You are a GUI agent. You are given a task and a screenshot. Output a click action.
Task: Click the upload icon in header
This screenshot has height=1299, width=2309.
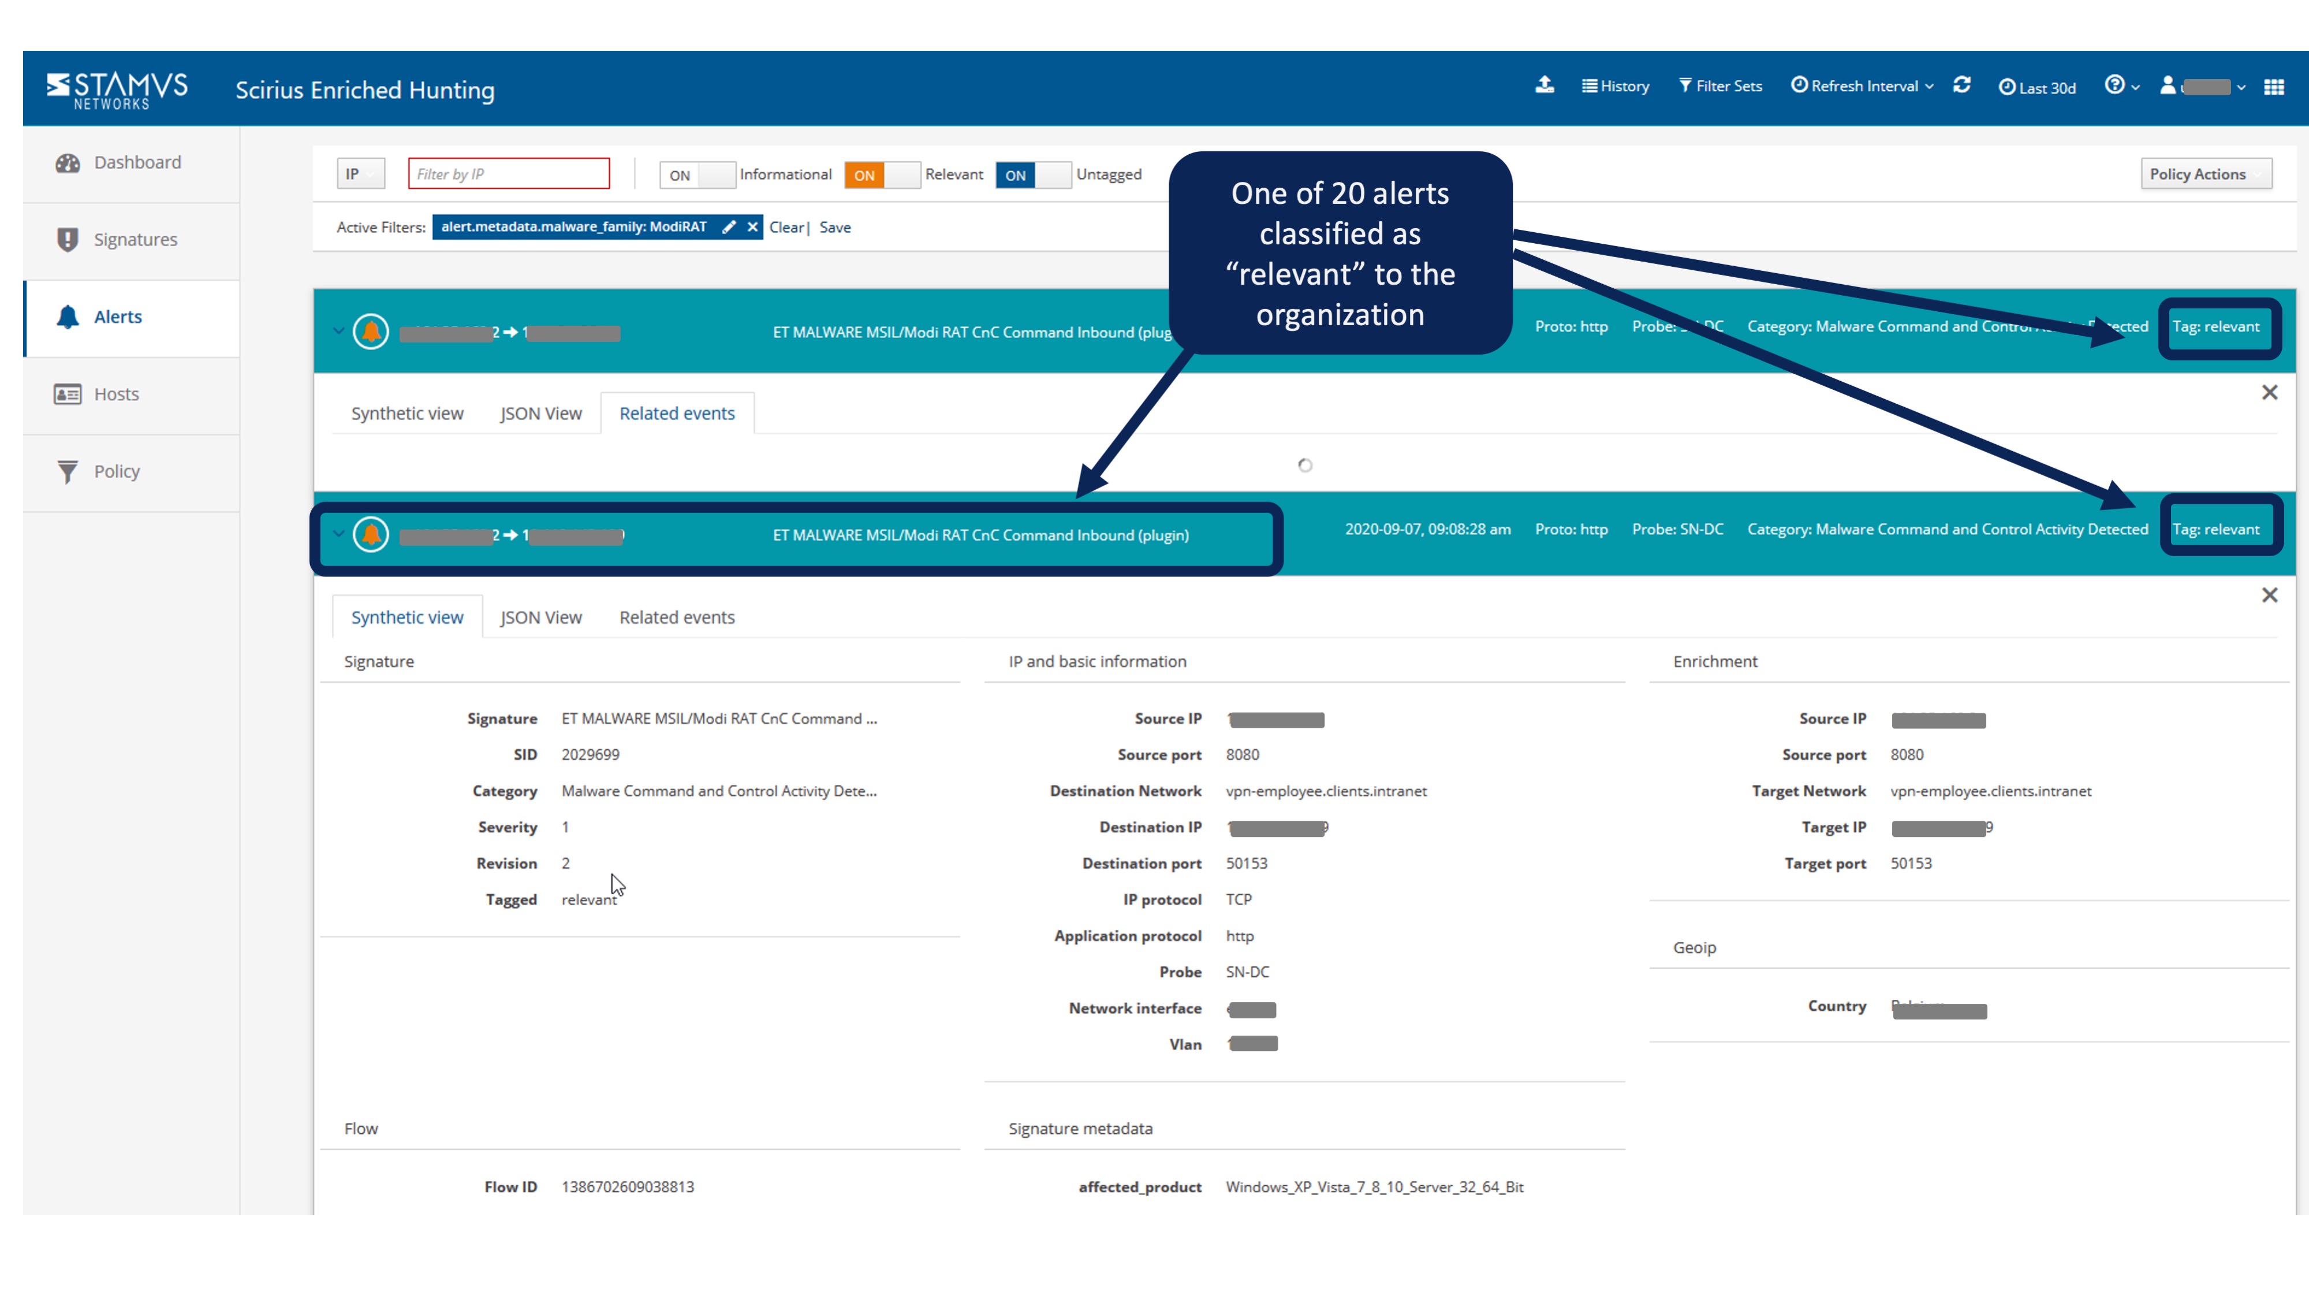pyautogui.click(x=1543, y=85)
